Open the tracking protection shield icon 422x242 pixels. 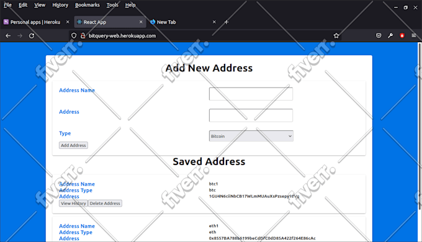point(74,36)
